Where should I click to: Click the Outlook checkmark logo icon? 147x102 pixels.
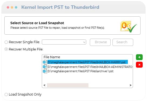pos(129,27)
